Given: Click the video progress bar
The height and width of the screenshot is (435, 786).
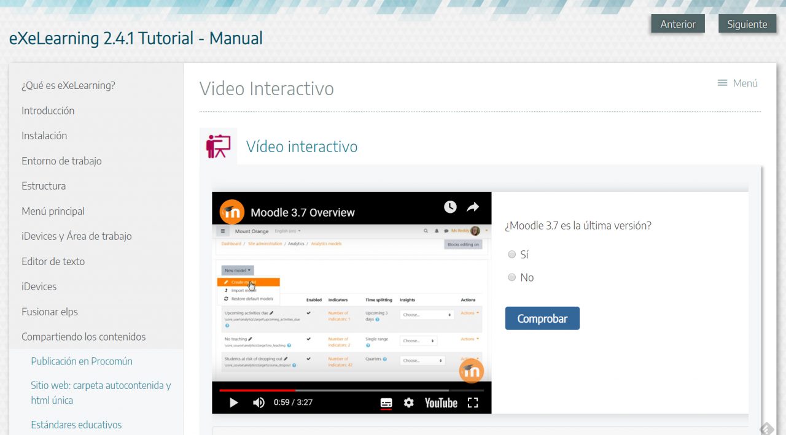Looking at the screenshot, I should [x=350, y=389].
